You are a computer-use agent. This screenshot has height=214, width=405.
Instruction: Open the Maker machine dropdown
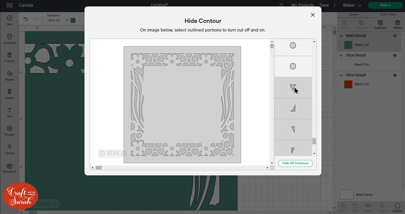(352, 5)
